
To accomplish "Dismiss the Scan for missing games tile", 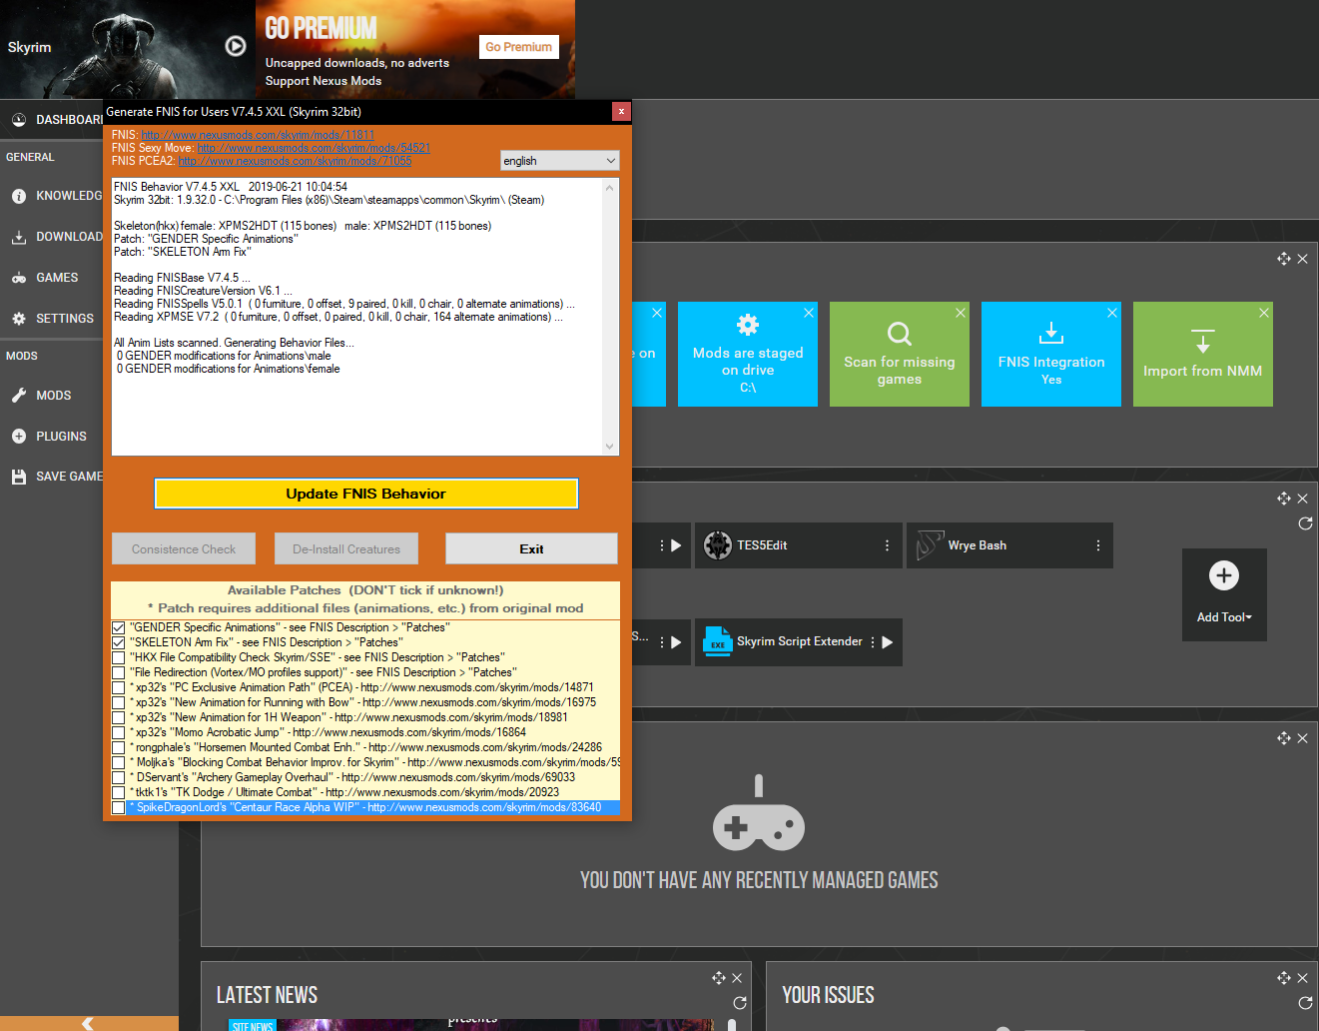I will pos(961,313).
